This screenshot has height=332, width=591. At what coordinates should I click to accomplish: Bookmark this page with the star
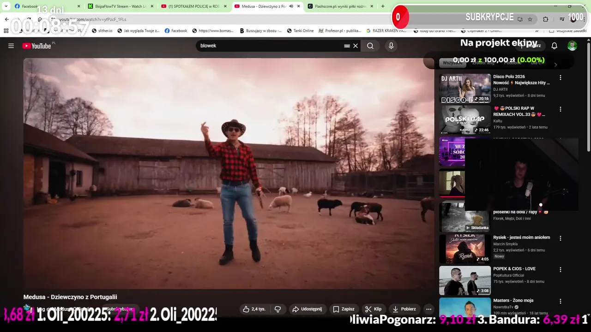click(530, 19)
